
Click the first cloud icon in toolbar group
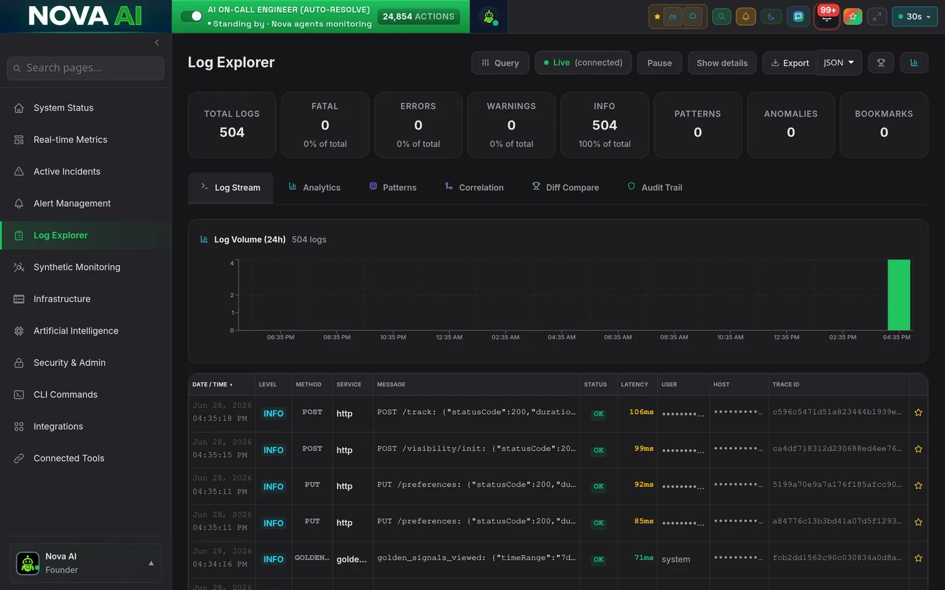click(x=673, y=17)
